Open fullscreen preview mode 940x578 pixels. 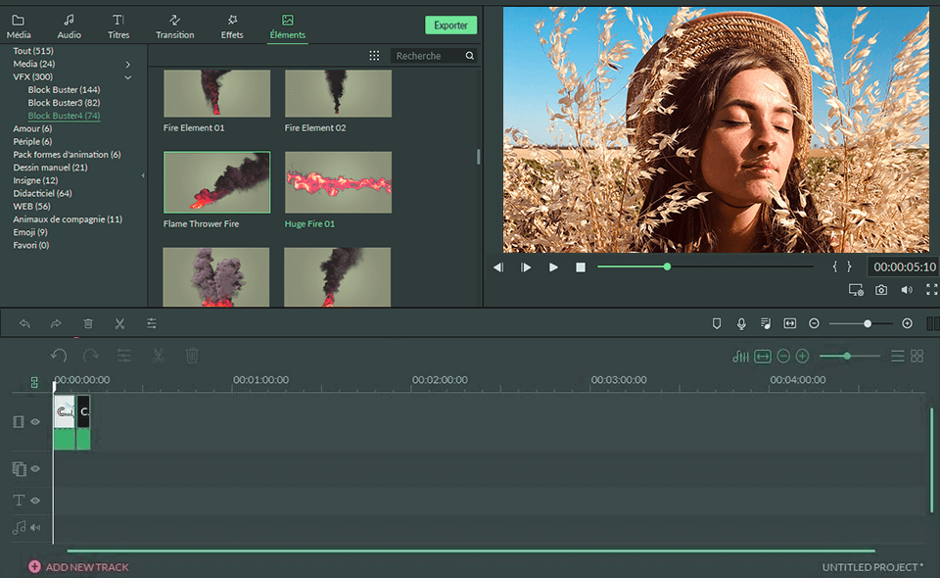[x=930, y=289]
